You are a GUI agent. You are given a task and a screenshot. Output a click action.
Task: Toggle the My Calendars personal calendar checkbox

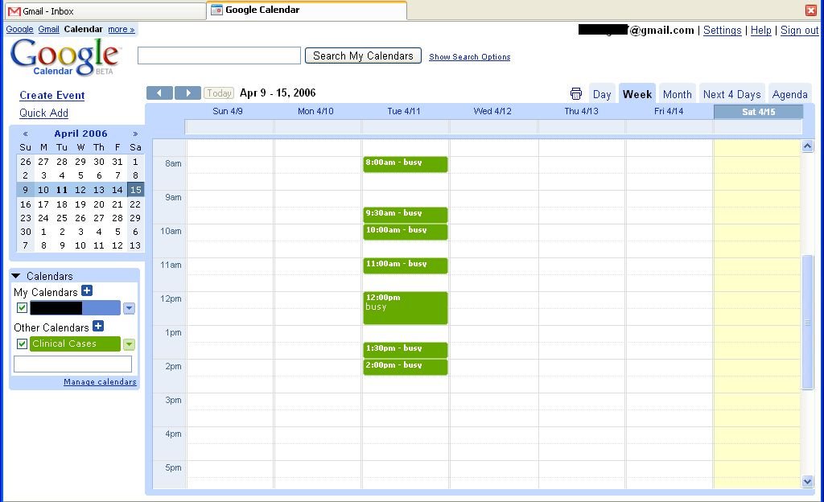(22, 308)
